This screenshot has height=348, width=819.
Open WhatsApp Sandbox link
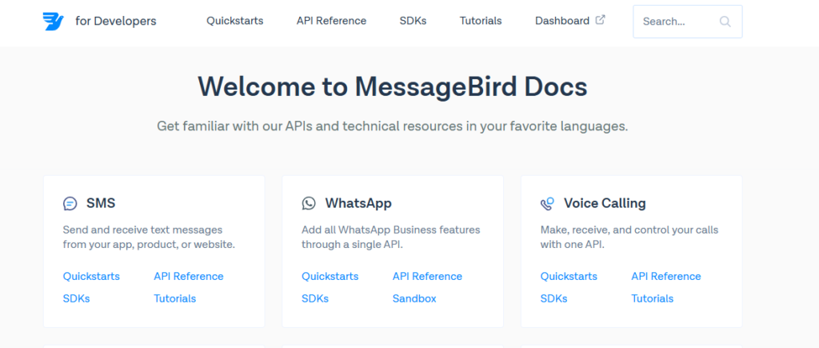[414, 298]
